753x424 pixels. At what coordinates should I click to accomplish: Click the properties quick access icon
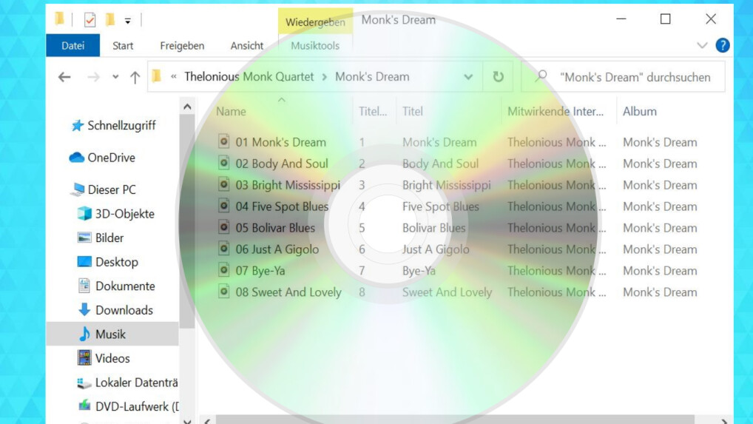[x=90, y=20]
